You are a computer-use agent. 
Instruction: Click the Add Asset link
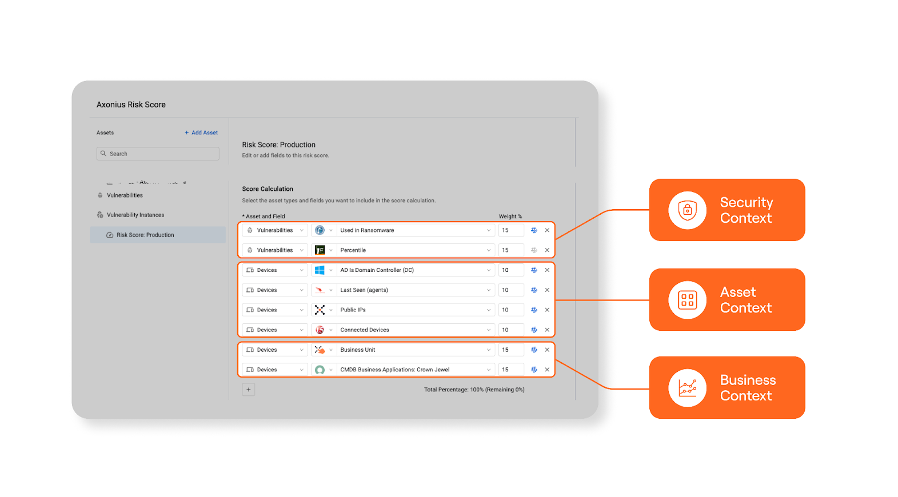tap(201, 133)
